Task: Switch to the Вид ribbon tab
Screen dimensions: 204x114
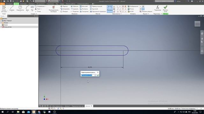Action: click(57, 4)
